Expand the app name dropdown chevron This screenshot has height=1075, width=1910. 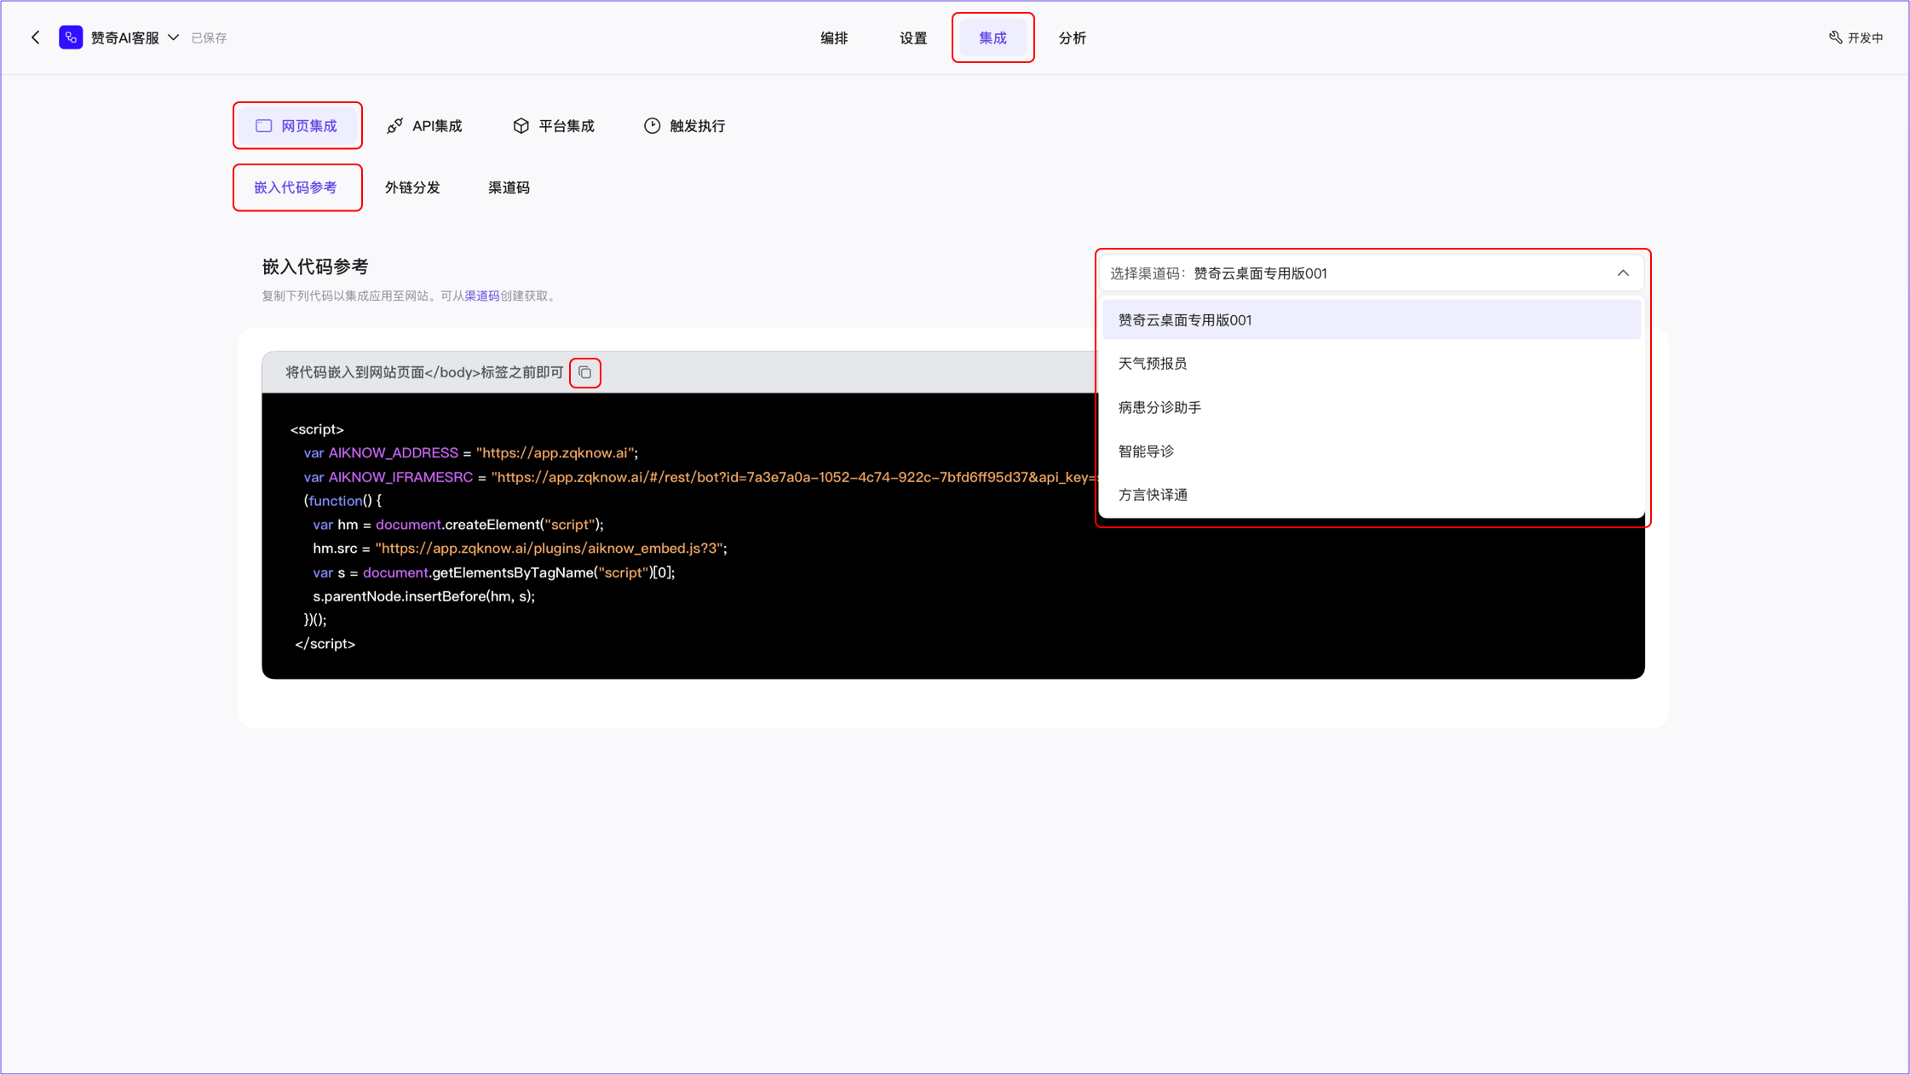point(174,37)
